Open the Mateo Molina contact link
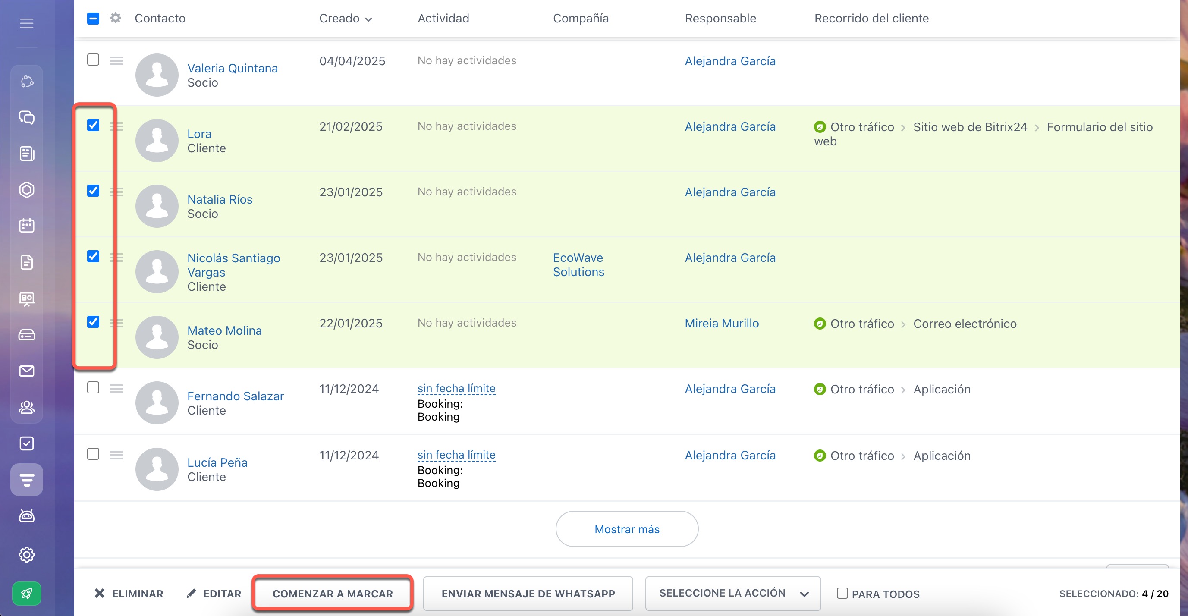This screenshot has width=1188, height=616. click(224, 330)
